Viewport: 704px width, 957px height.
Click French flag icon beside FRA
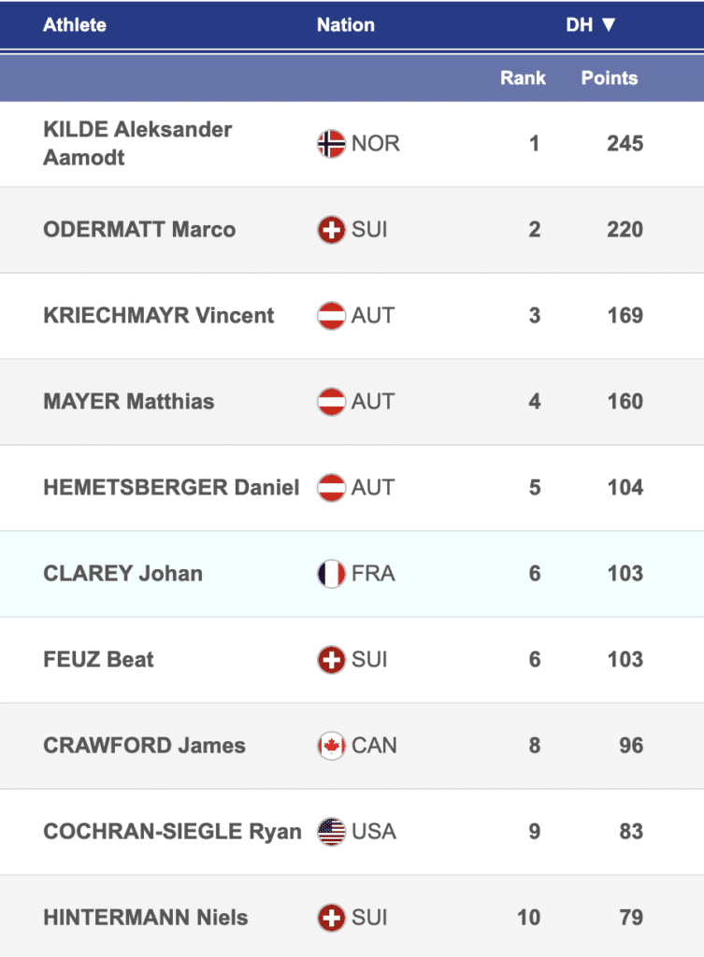coord(331,574)
